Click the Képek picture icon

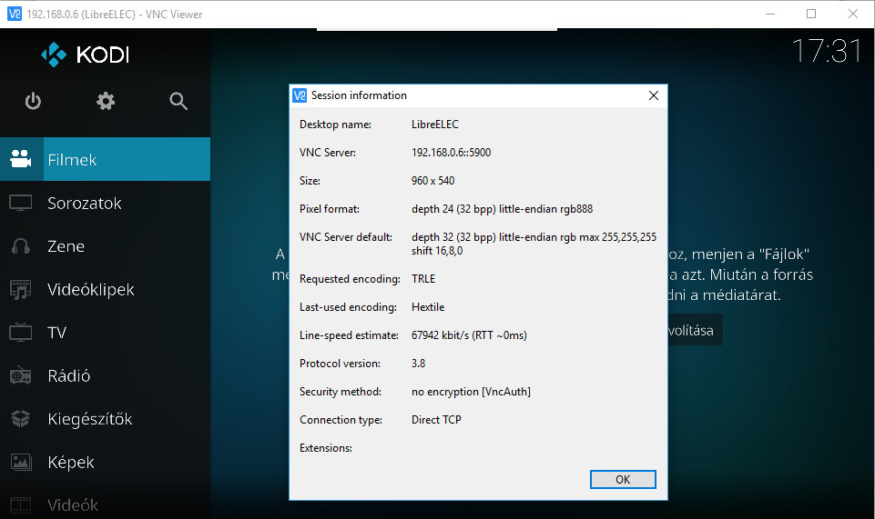(x=21, y=462)
